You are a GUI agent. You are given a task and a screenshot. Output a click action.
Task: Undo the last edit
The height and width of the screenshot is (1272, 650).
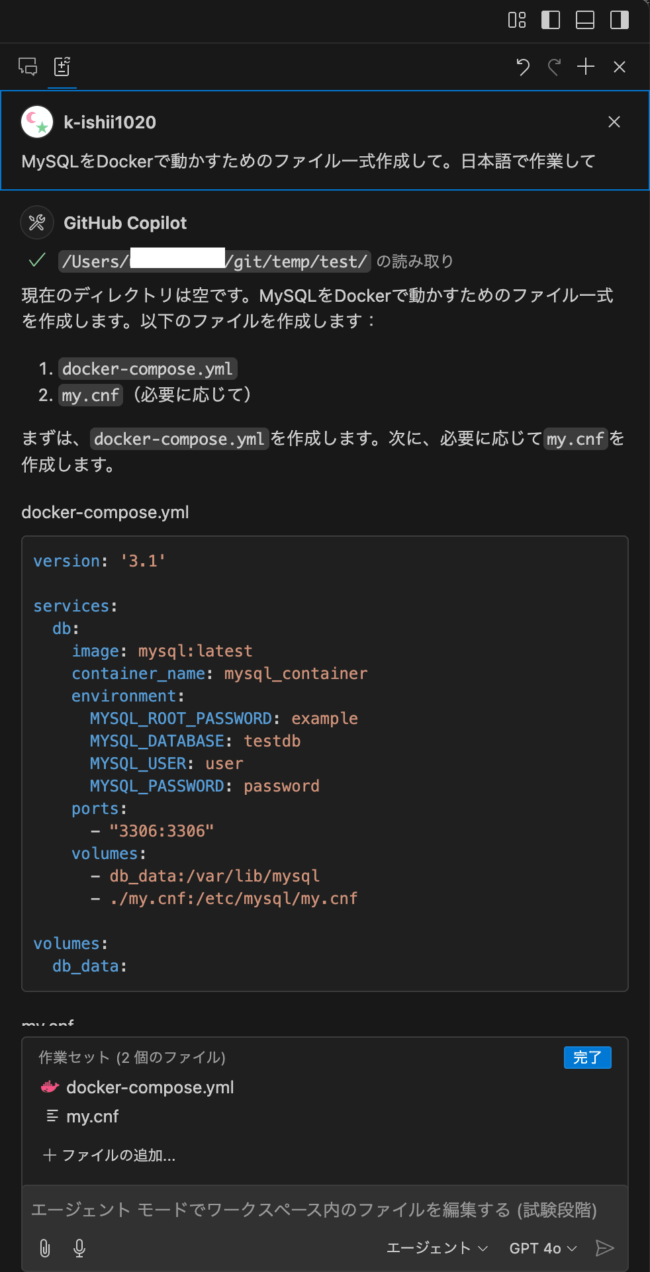(x=523, y=67)
